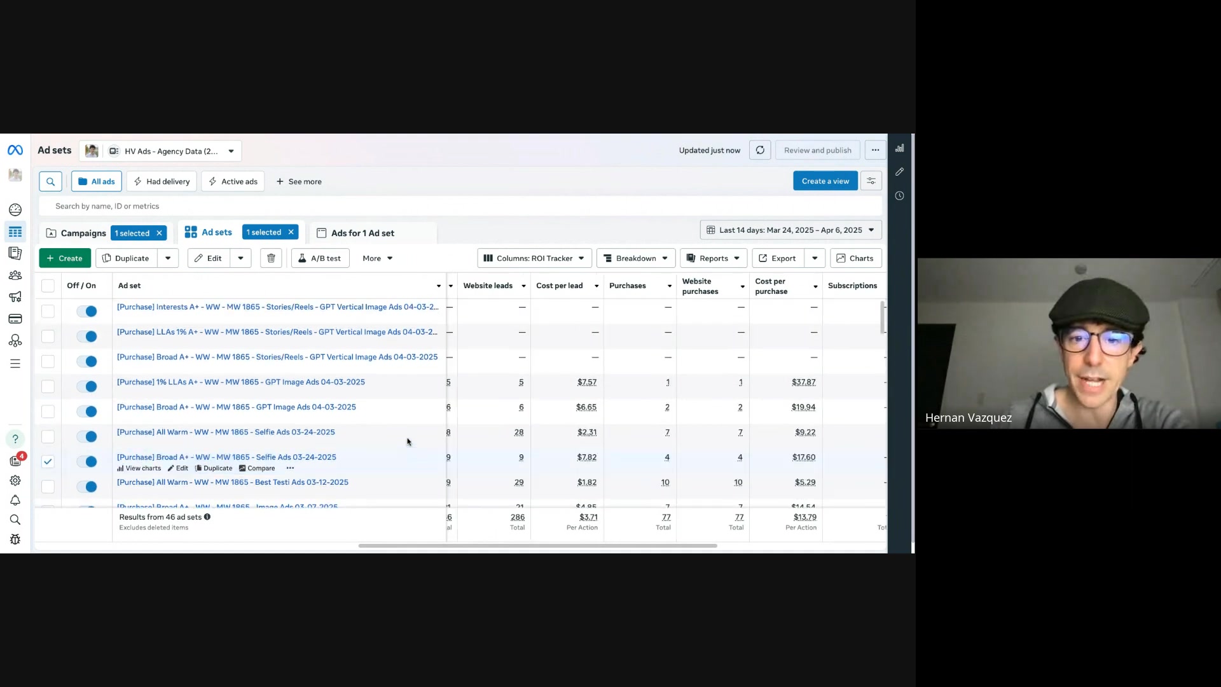Open the Broad A+ GPT Image Ads 04-03-2025 link
Screen dimensions: 1221x687
[237, 407]
